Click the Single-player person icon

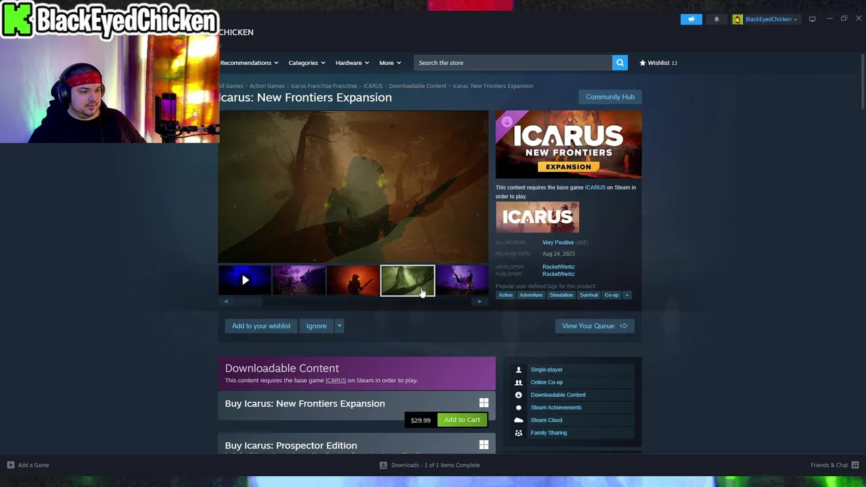tap(519, 370)
